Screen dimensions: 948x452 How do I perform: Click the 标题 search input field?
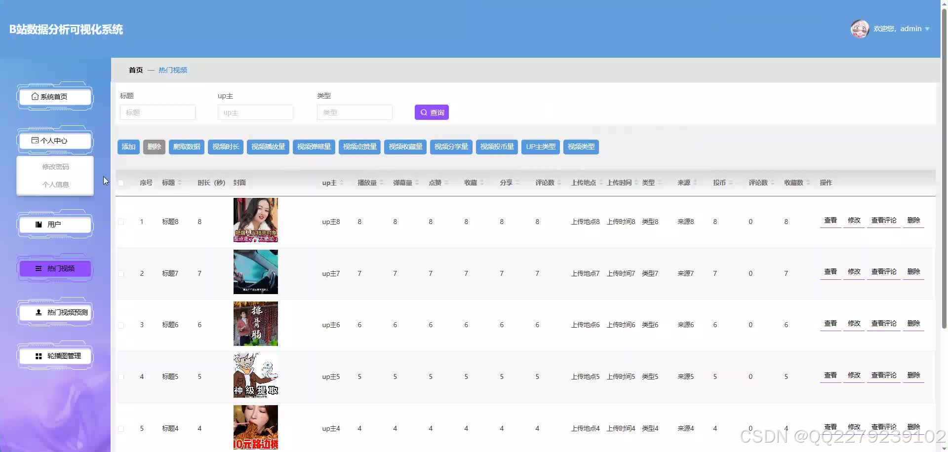tap(158, 113)
